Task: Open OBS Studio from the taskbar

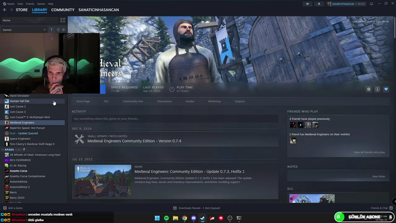Action: click(x=230, y=218)
